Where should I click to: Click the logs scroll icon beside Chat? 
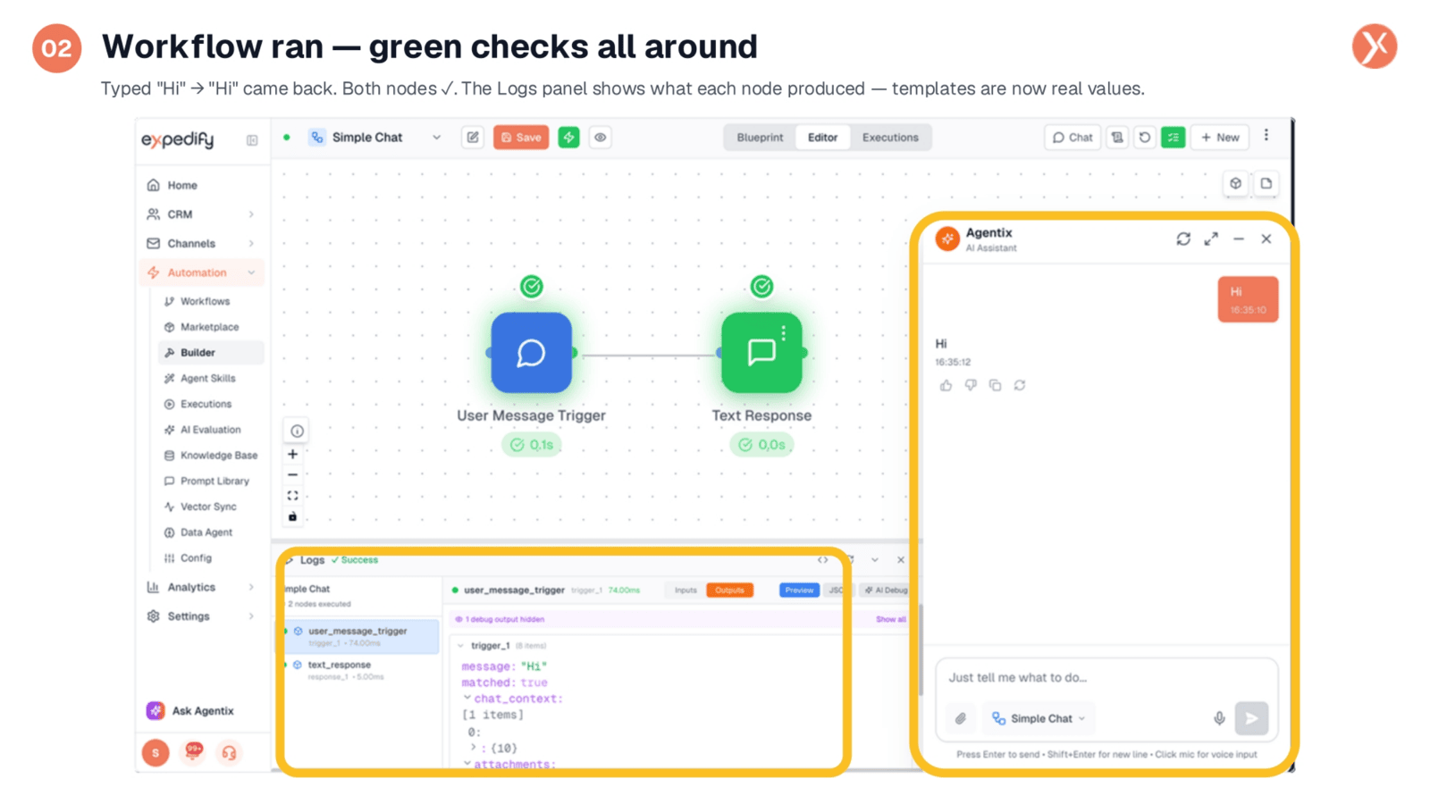(x=1117, y=138)
